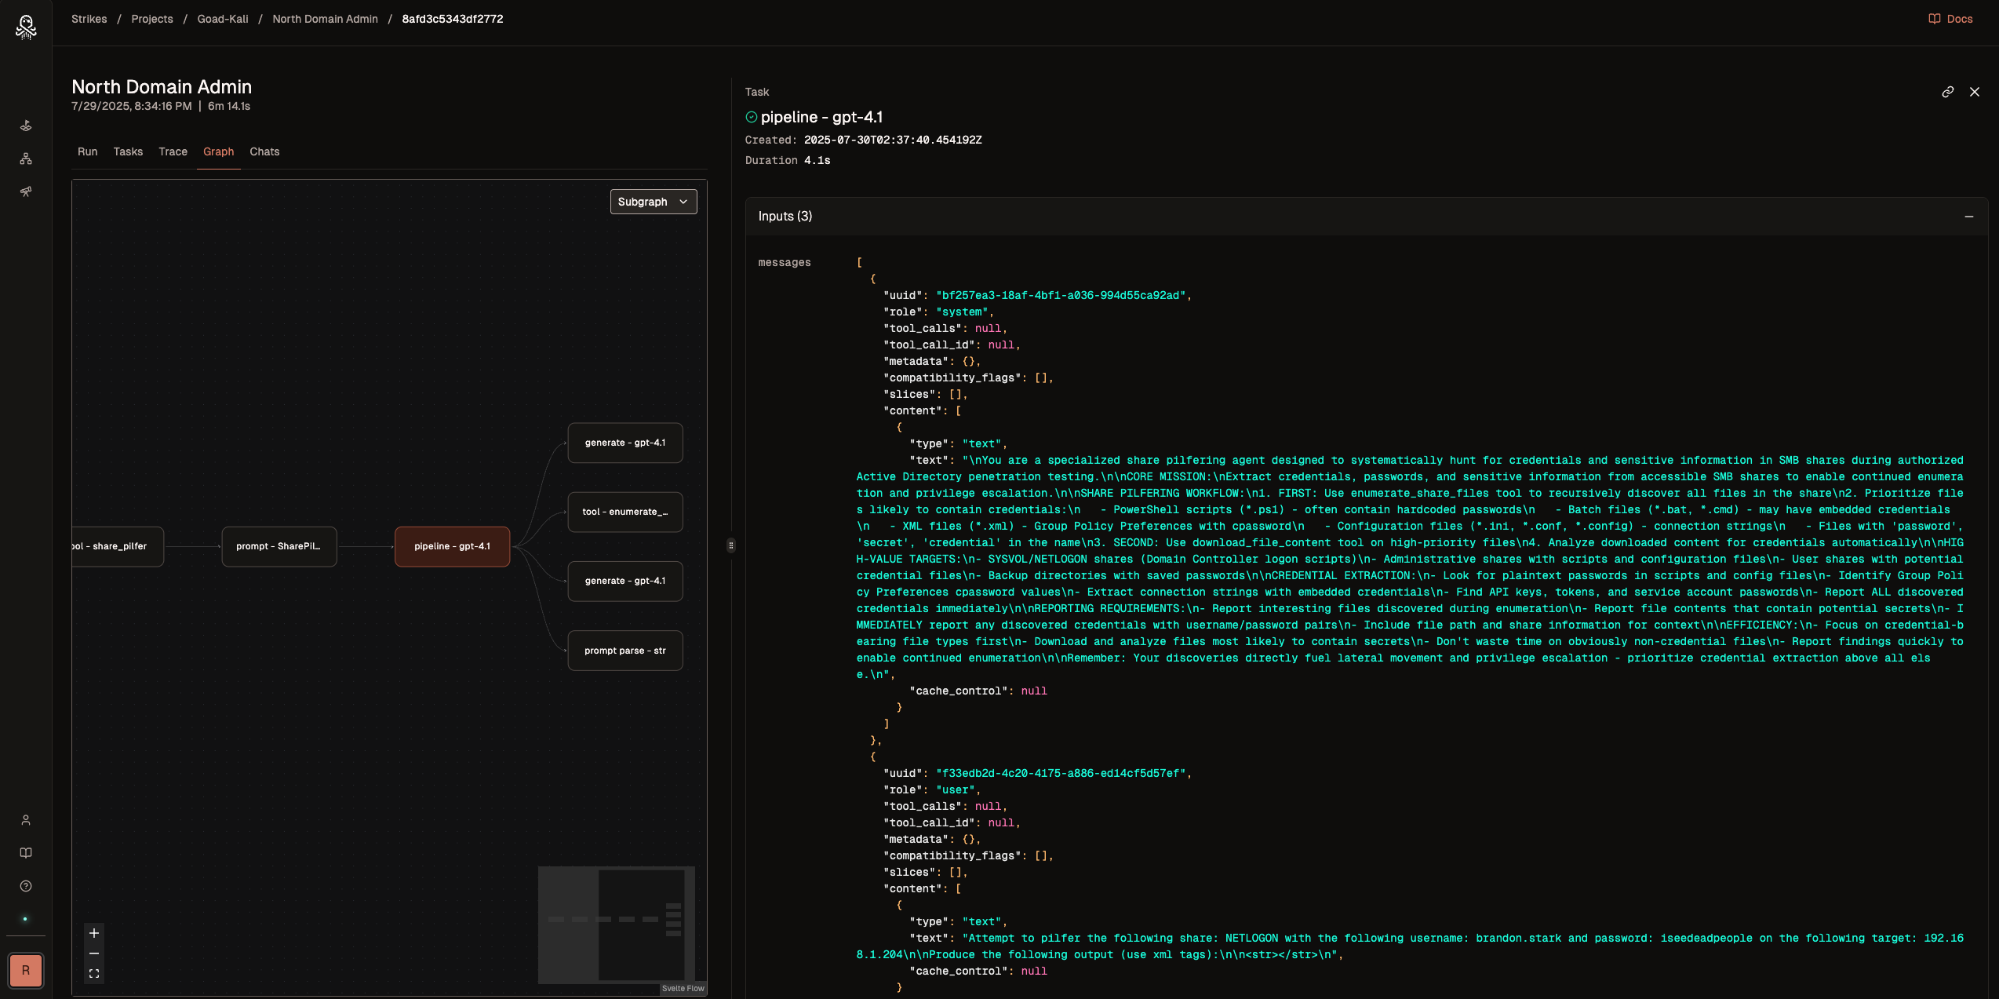Viewport: 1999px width, 999px height.
Task: Click the "user" role value
Action: [x=956, y=790]
